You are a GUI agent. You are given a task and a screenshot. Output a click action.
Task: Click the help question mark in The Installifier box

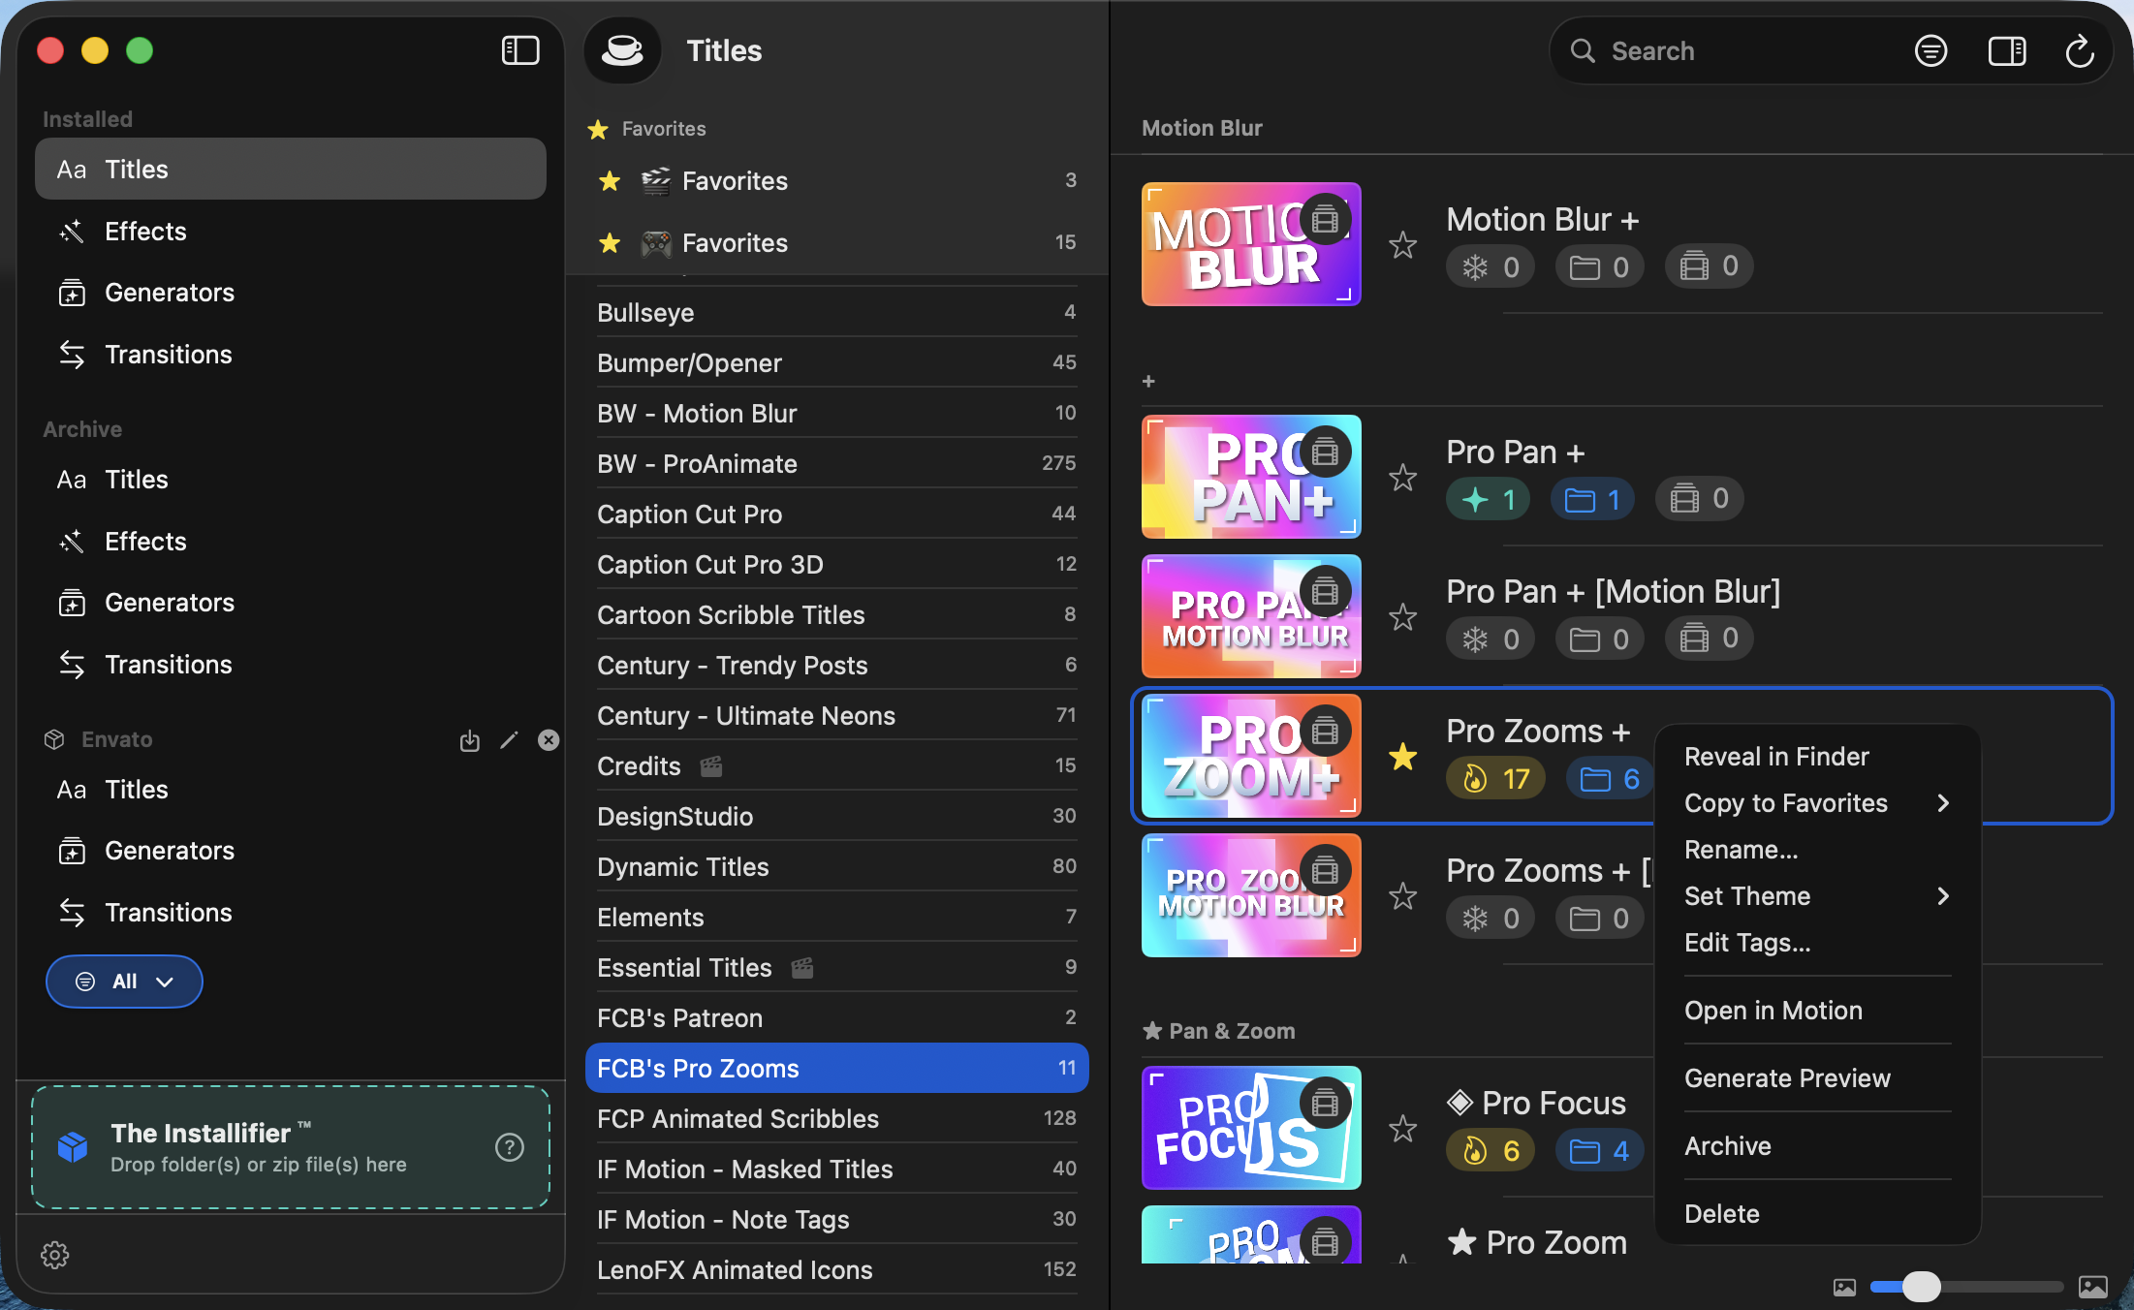pos(509,1147)
